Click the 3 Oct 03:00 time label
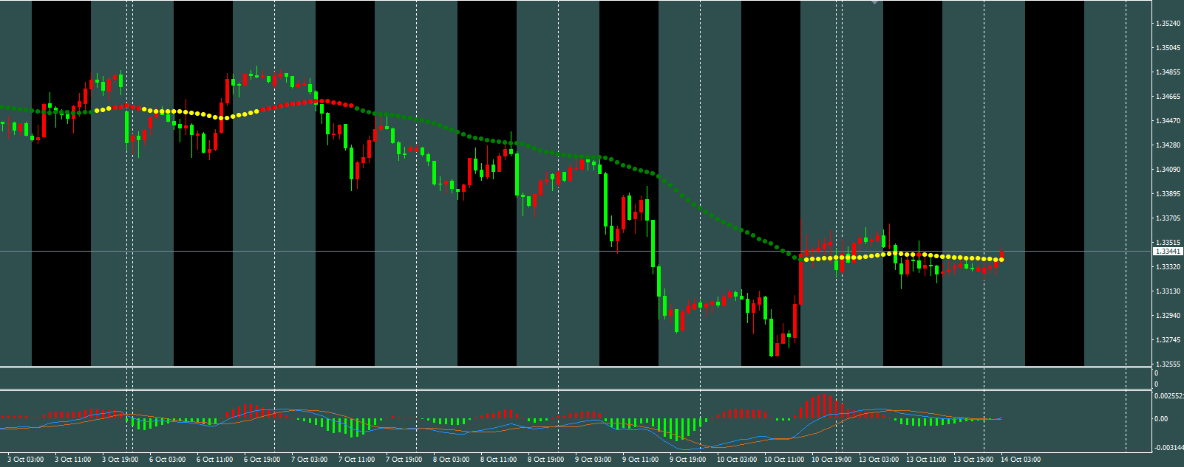 pos(26,460)
